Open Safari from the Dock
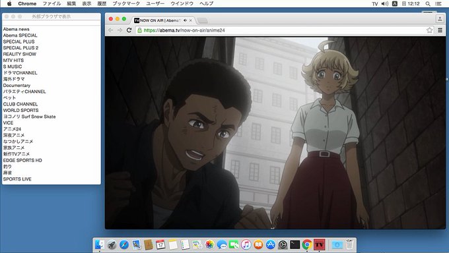 (124, 244)
